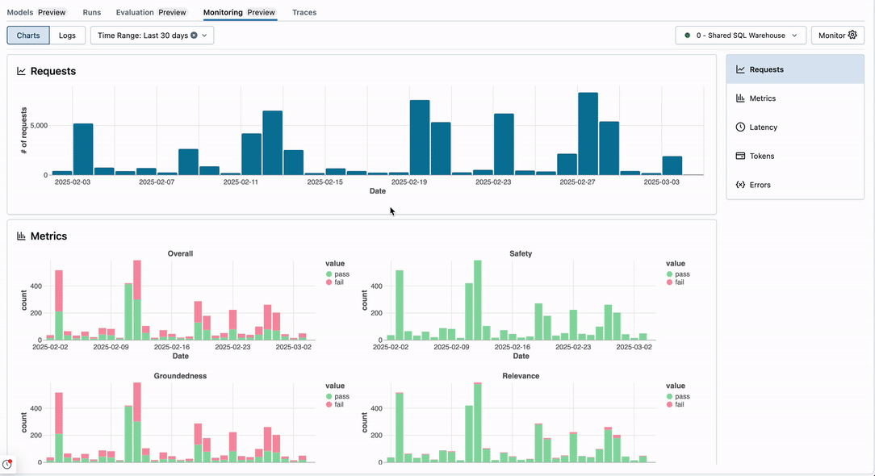Click the tall Requests bar at 2025-02-19
Viewport: 875px width, 476px height.
[420, 138]
